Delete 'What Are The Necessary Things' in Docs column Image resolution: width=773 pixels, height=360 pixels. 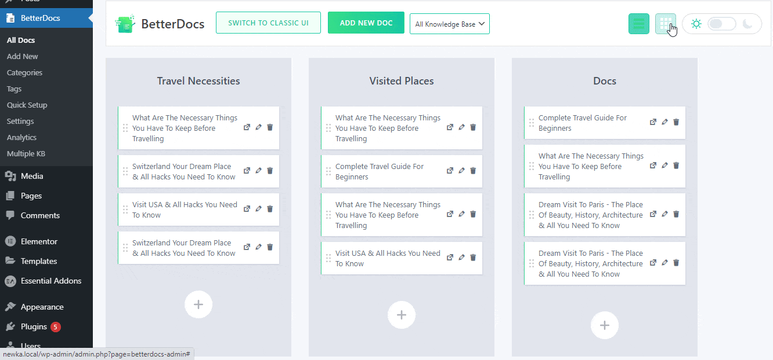click(x=676, y=166)
